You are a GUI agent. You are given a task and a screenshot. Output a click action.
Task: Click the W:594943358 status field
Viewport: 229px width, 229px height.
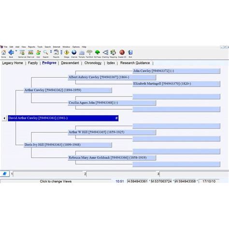click(x=185, y=181)
